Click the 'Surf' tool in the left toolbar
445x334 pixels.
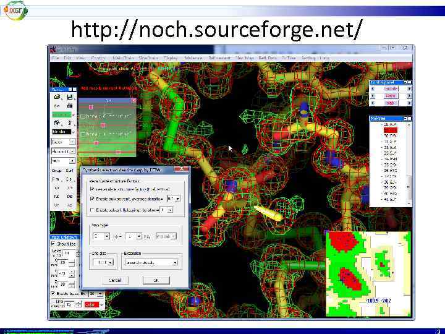click(x=69, y=171)
